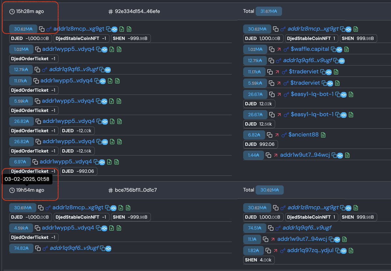Open transaction hash bce756bf11…0d1c7
The width and height of the screenshot is (391, 271).
(x=136, y=190)
